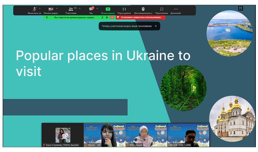Click the green tunnel of love photo
Screen dimensions: 258x152
(x=184, y=88)
